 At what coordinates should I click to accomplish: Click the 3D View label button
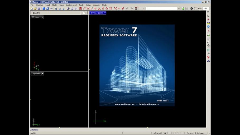click(36, 17)
